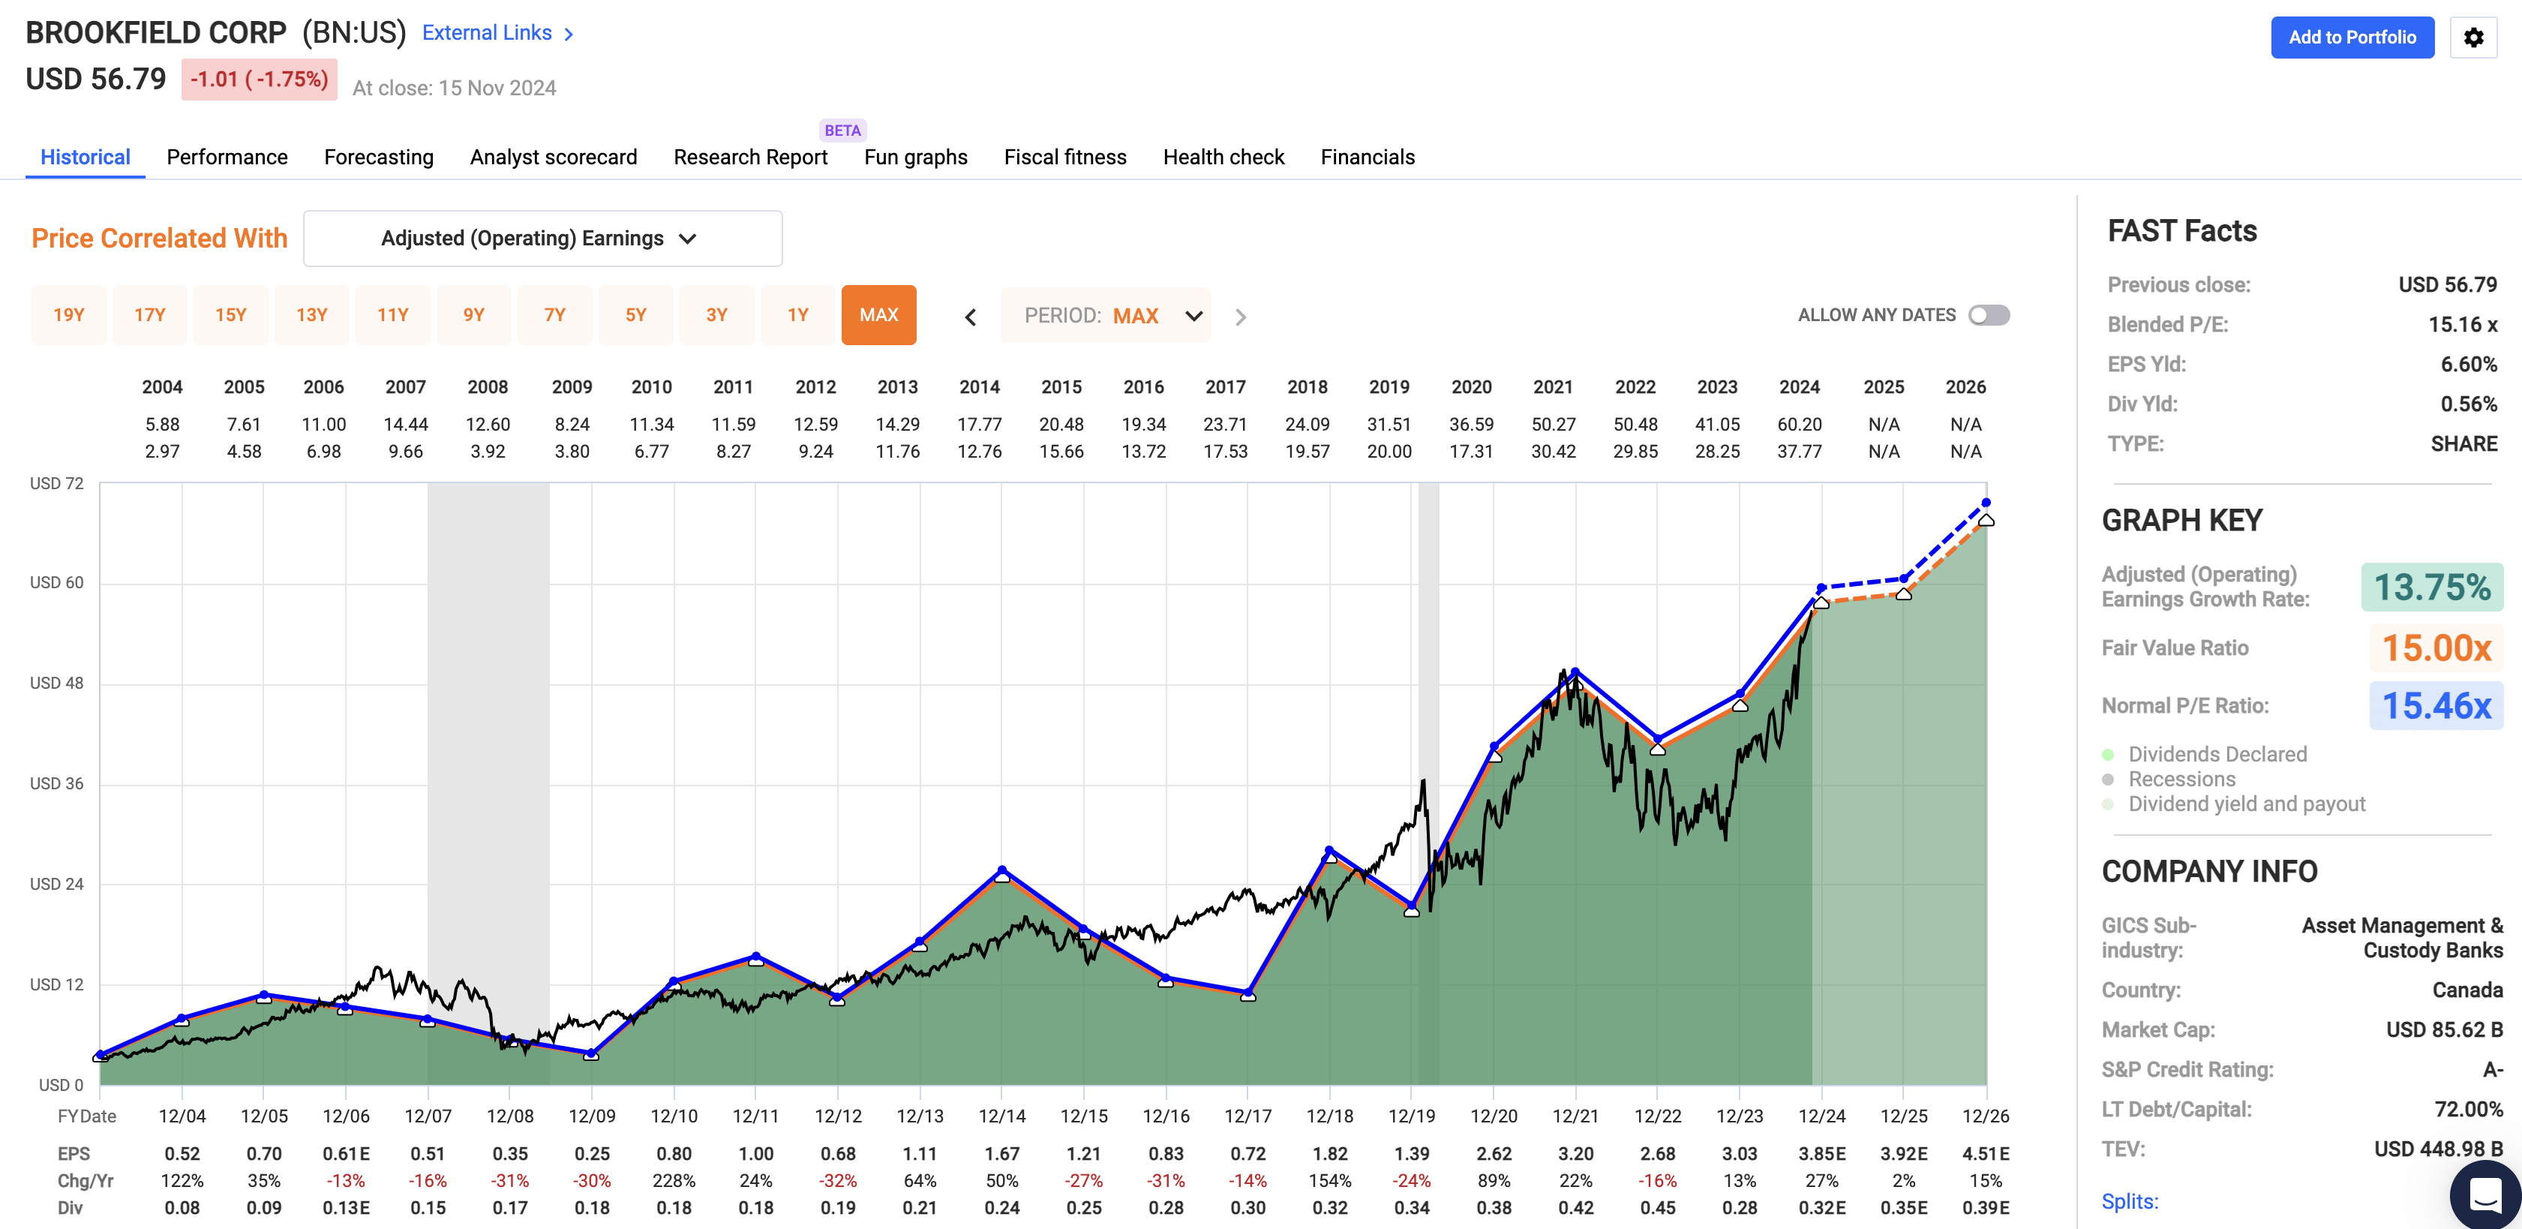Open the External Links page
Screen dimensions: 2522x1229
[x=488, y=32]
